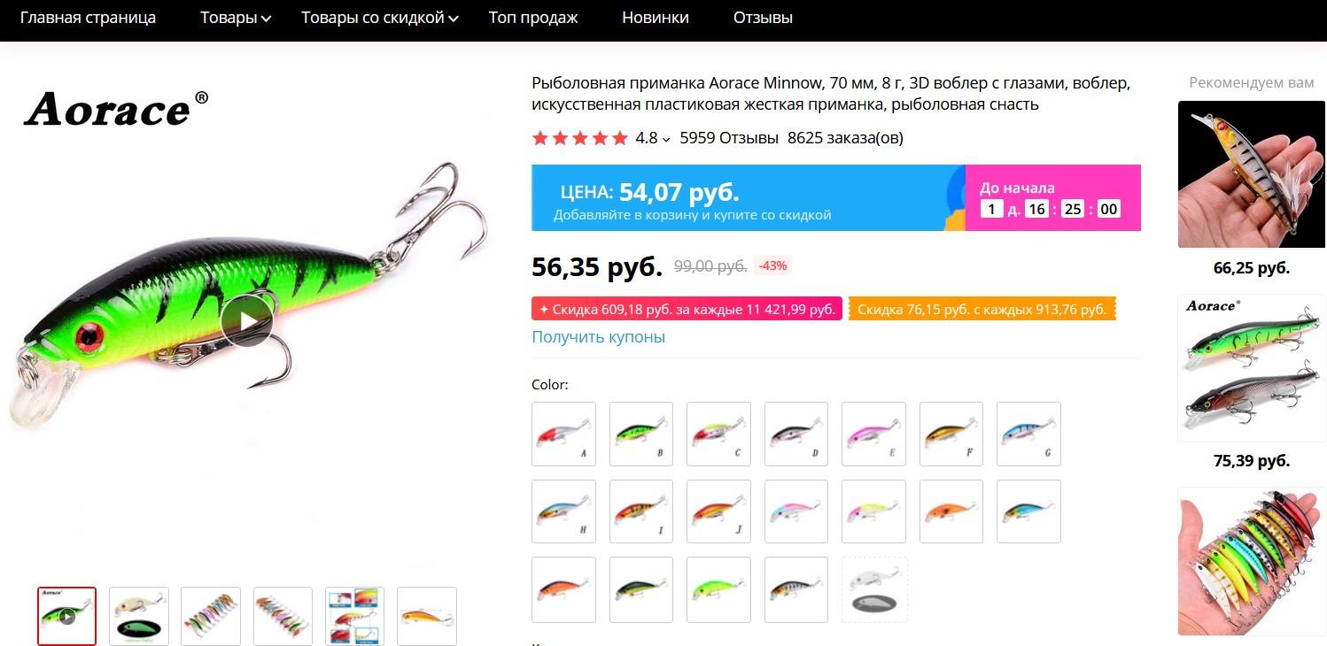The width and height of the screenshot is (1327, 646).
Task: Play the product video on main image
Action: point(247,321)
